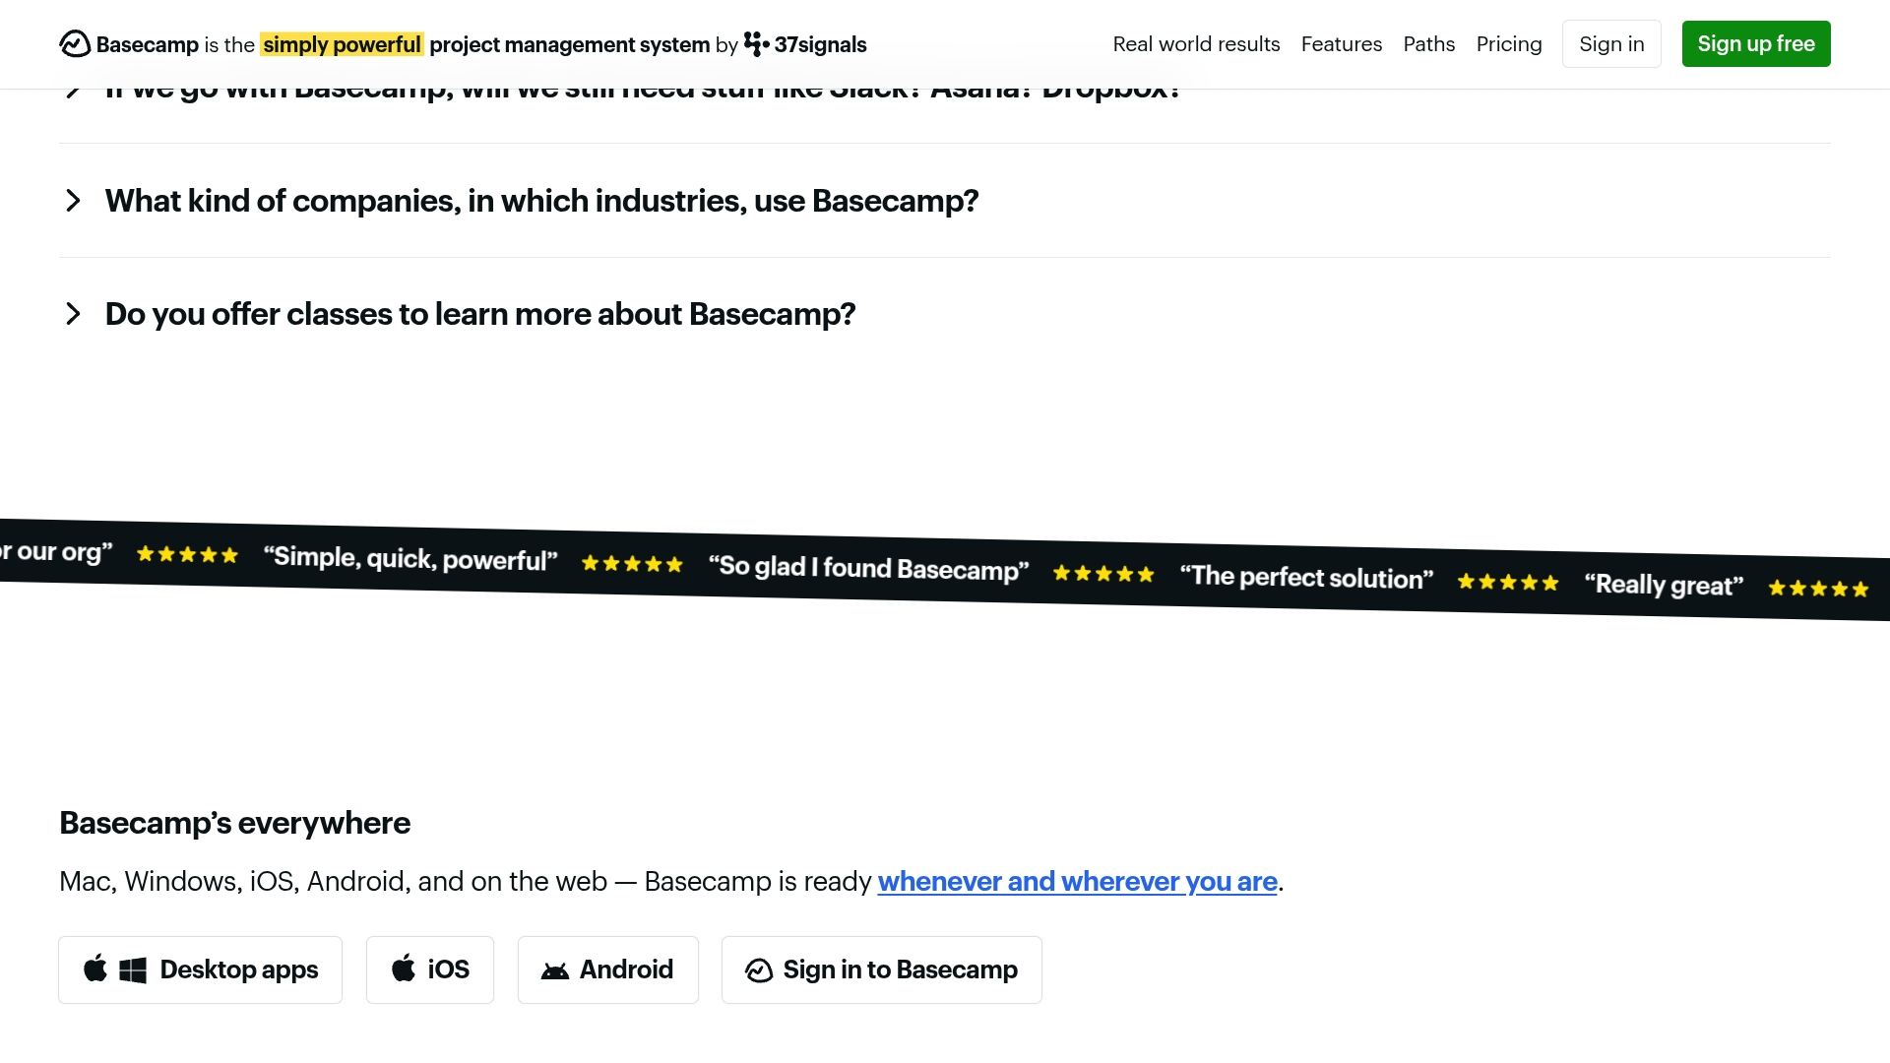Expand the classes question chevron
Image resolution: width=1890 pixels, height=1063 pixels.
click(73, 314)
